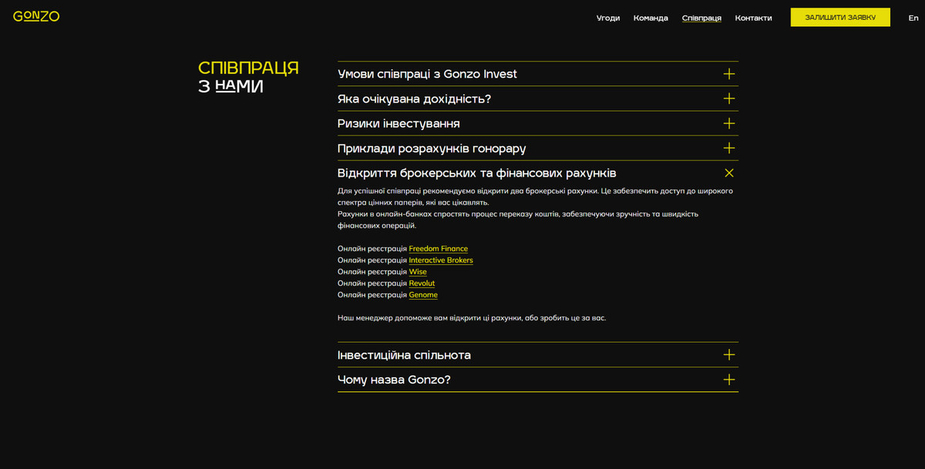The width and height of the screenshot is (925, 469).
Task: Click the "ЗАЛИШИТИ ЗАЯВКУ" button
Action: 840,15
